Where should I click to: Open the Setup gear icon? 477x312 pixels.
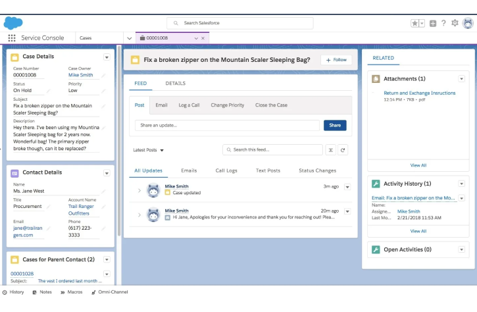[455, 23]
